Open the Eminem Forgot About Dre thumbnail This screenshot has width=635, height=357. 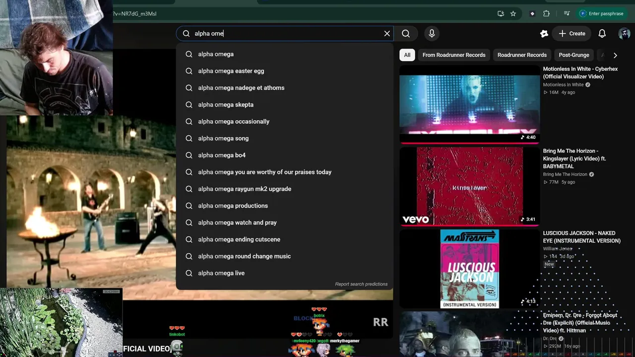click(469, 334)
